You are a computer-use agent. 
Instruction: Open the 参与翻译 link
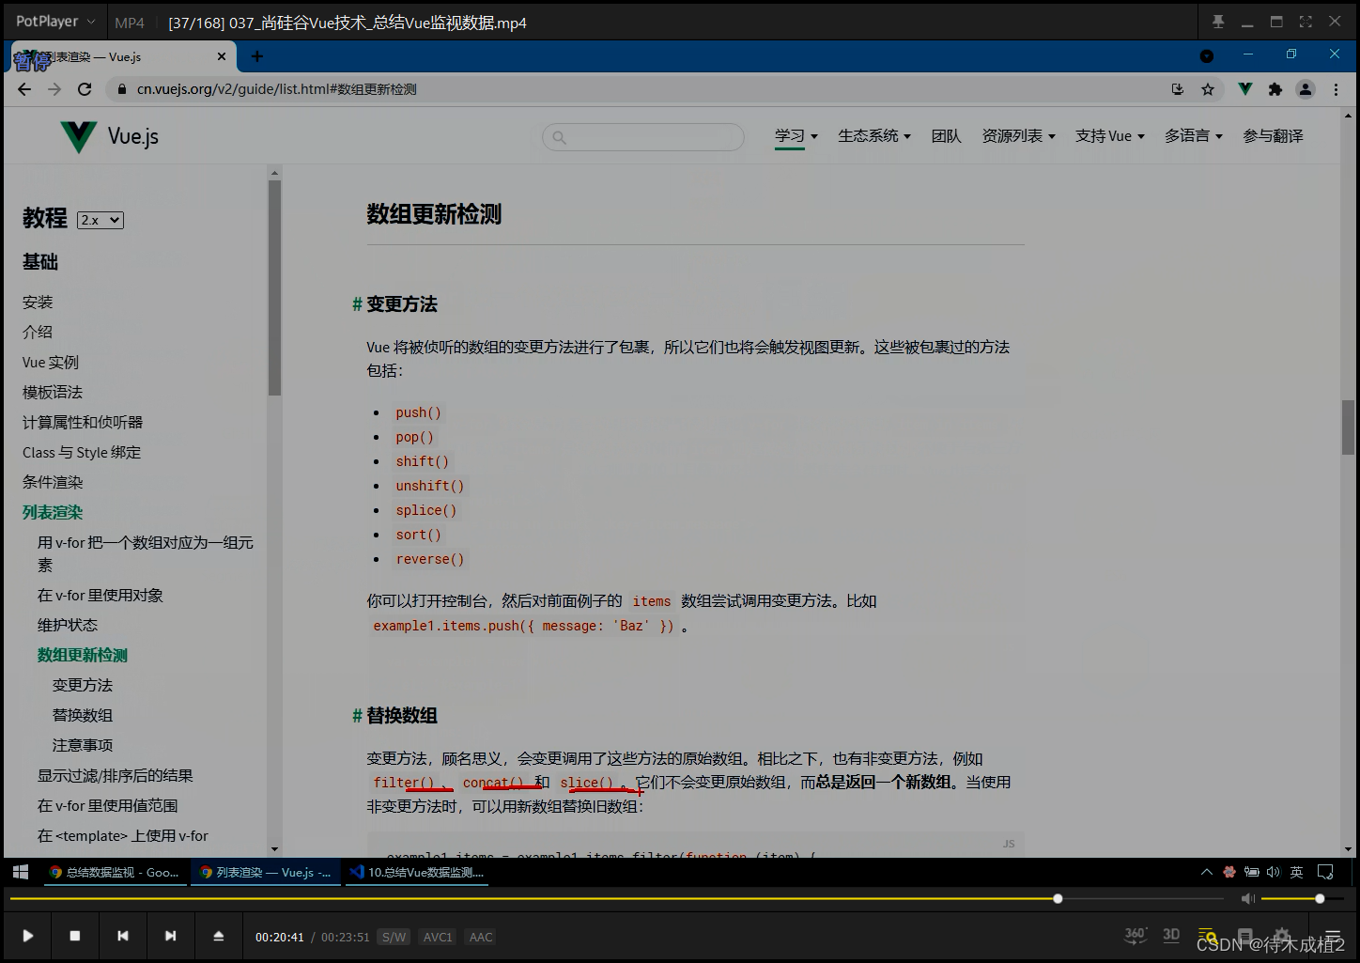tap(1273, 136)
